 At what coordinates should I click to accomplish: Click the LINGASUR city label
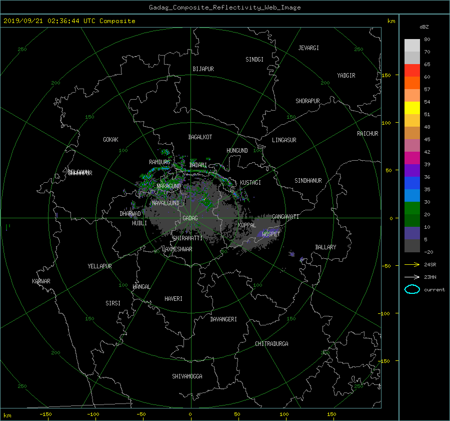tap(284, 140)
